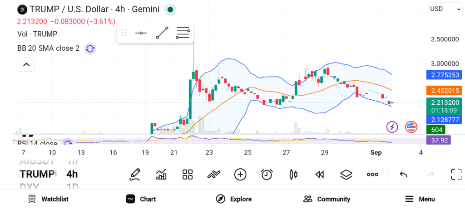The image size is (465, 209).
Task: Click the 3.000000 price axis label
Action: coord(445,64)
